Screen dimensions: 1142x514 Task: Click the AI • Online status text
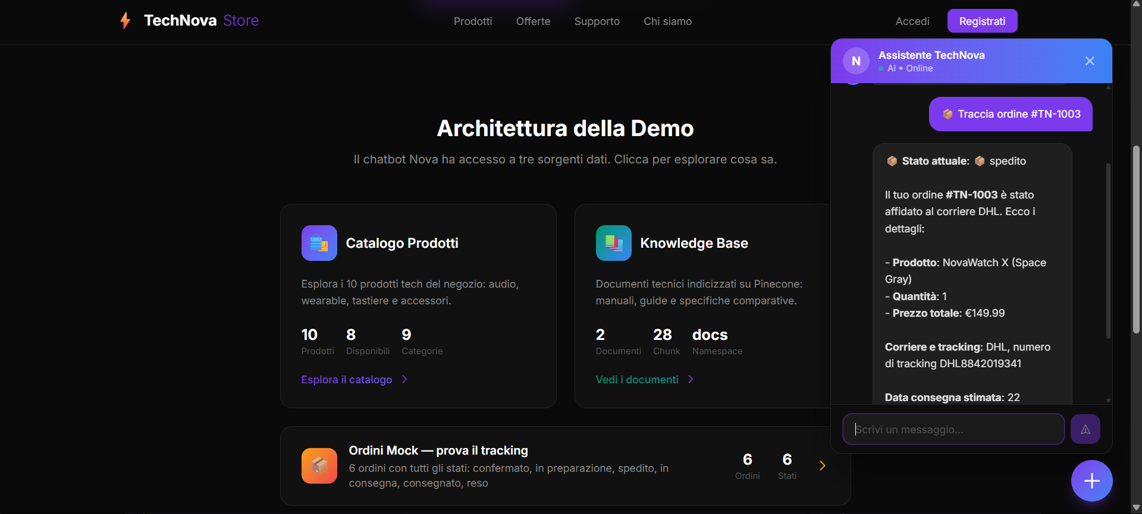(910, 68)
